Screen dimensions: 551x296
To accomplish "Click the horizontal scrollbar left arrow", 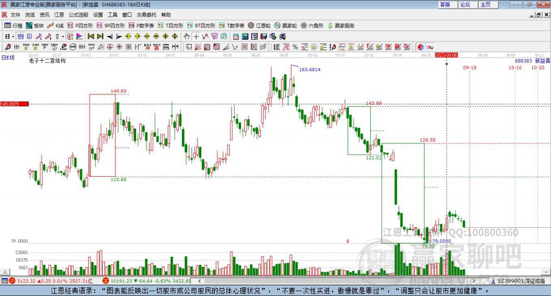I will pyautogui.click(x=199, y=281).
